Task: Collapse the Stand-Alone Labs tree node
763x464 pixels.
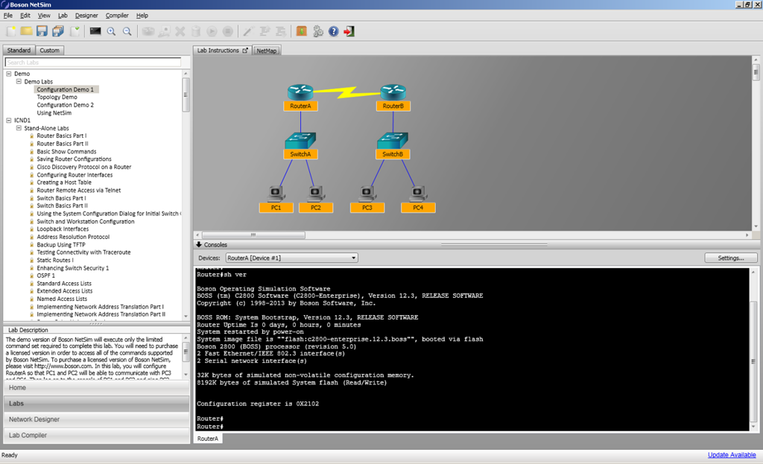Action: pyautogui.click(x=19, y=128)
